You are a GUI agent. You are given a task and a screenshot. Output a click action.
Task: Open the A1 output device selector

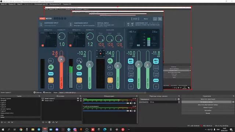click(x=128, y=24)
